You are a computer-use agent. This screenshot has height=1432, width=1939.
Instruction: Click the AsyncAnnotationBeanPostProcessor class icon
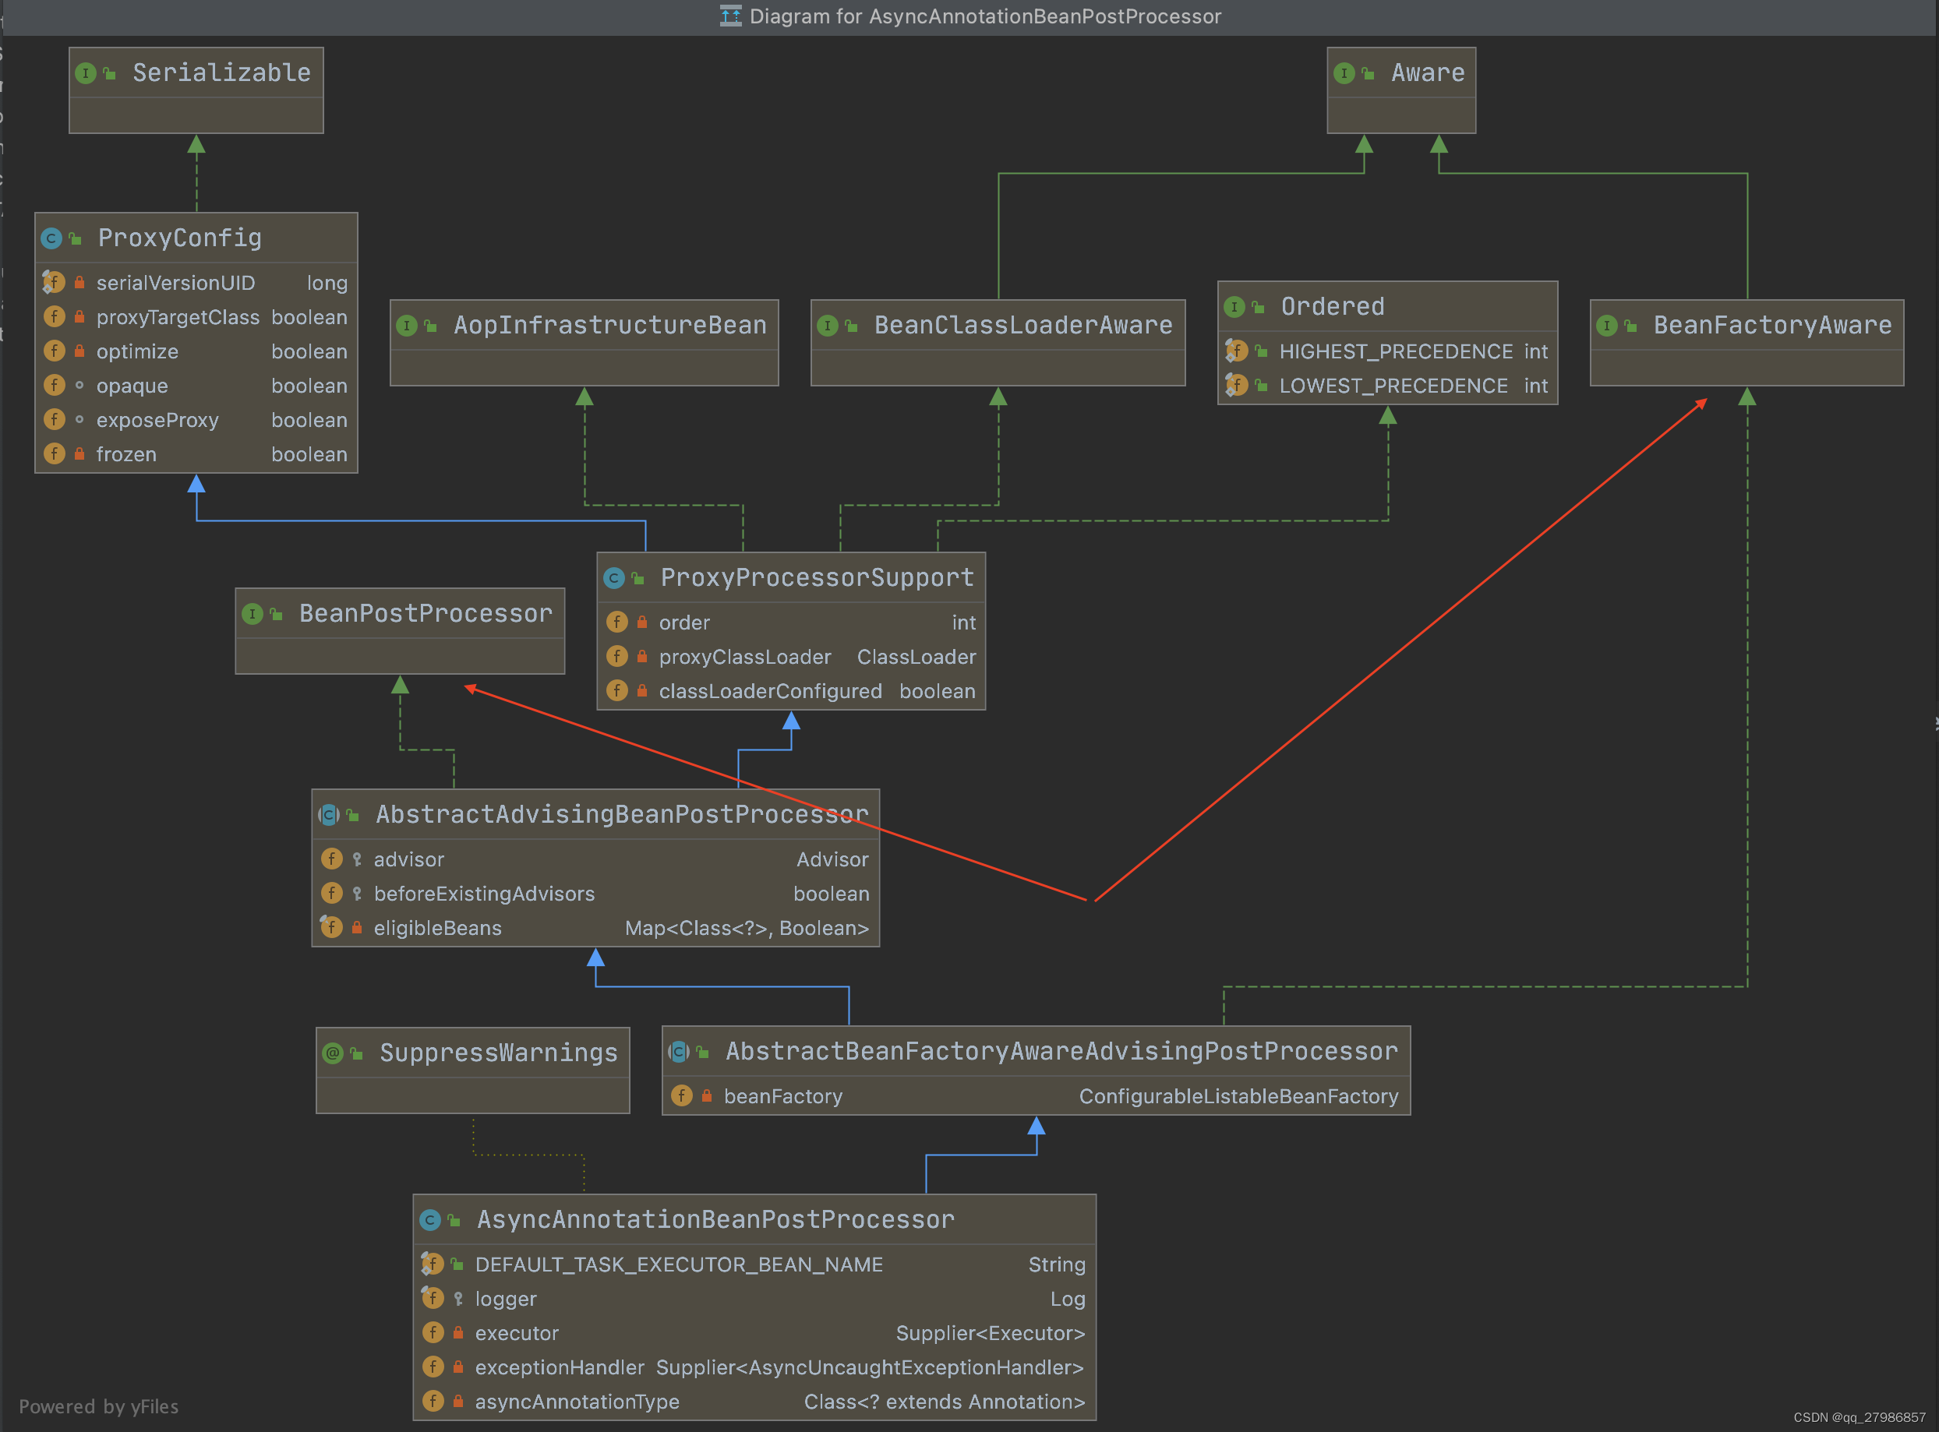430,1221
